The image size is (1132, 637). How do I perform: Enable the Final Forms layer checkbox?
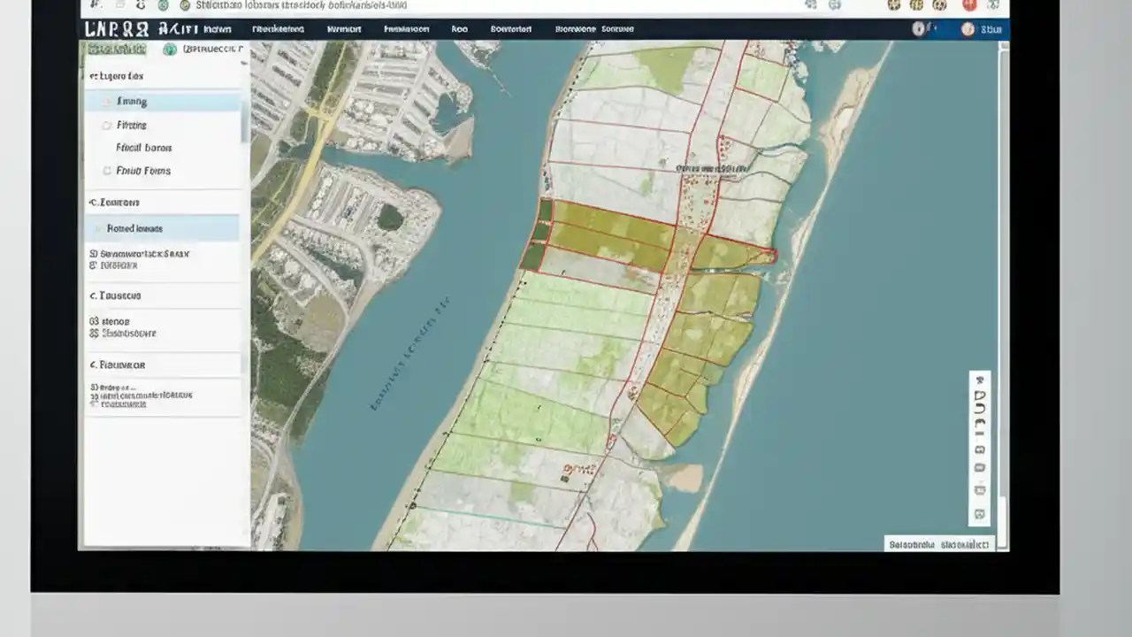coord(107,170)
